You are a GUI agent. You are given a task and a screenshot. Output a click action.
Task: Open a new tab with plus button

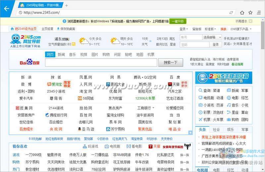click(67, 6)
